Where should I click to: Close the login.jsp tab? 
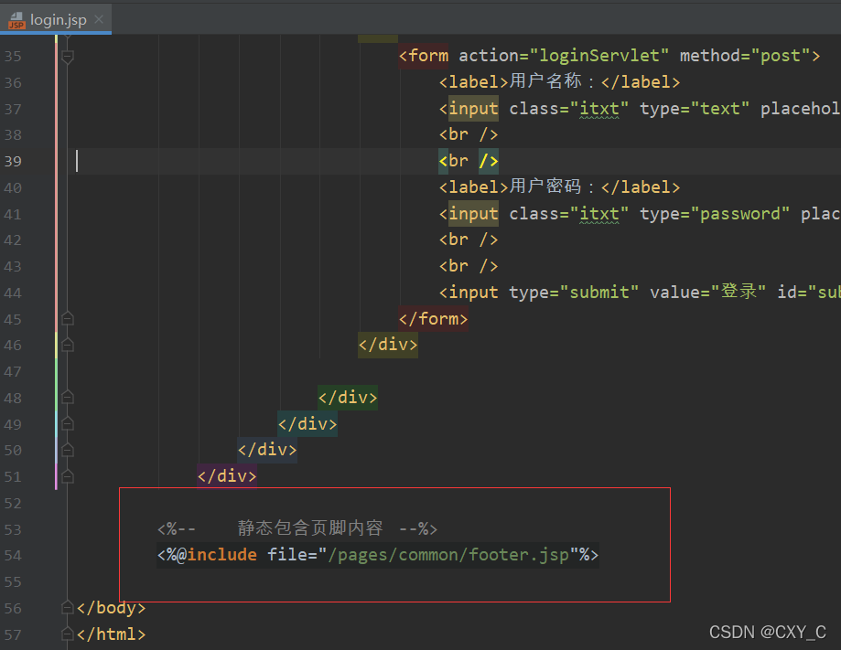pyautogui.click(x=99, y=19)
